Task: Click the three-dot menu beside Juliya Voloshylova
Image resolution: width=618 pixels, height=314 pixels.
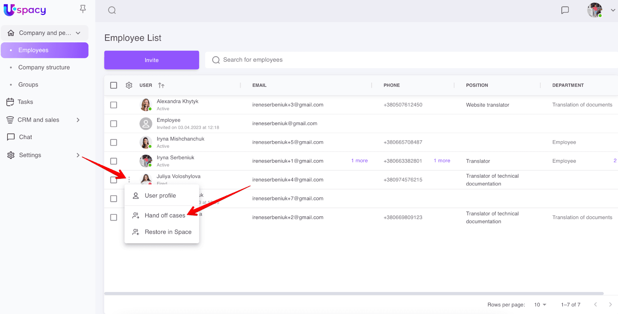Action: pos(129,180)
